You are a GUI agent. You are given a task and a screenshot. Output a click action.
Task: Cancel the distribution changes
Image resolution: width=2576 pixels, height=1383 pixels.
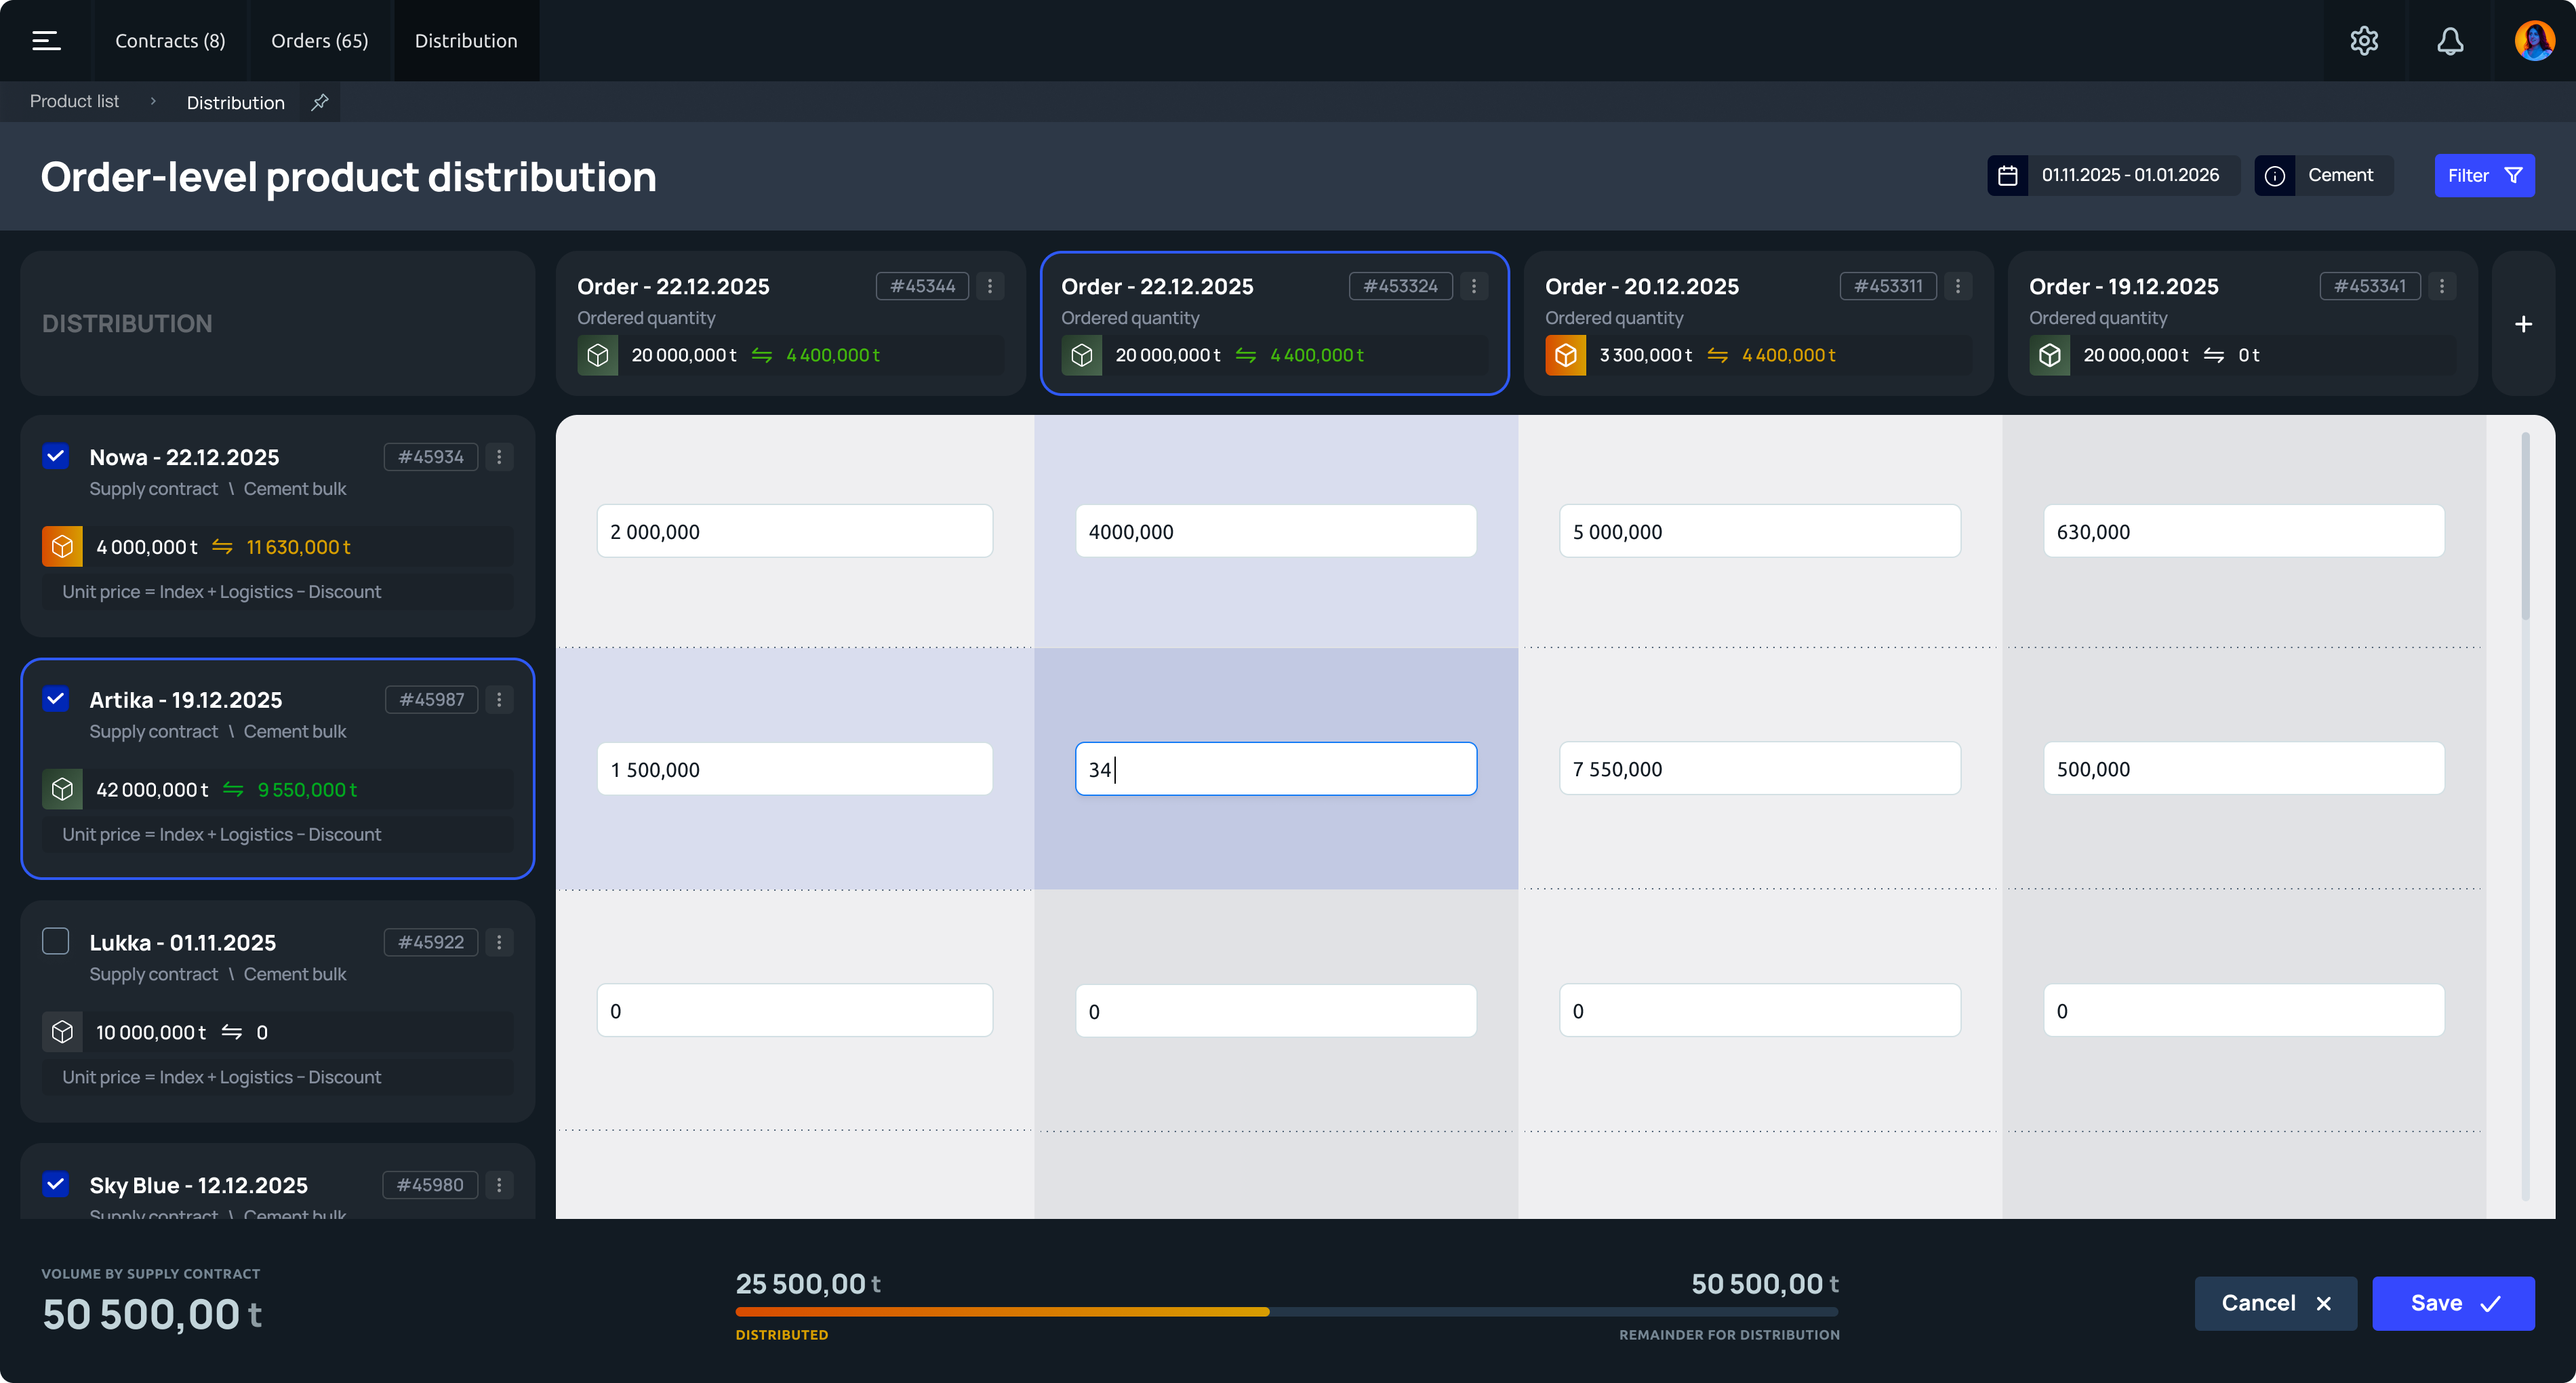2276,1303
